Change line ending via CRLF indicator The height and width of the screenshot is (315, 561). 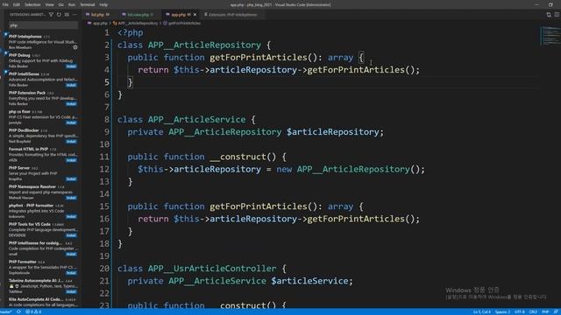coord(533,311)
